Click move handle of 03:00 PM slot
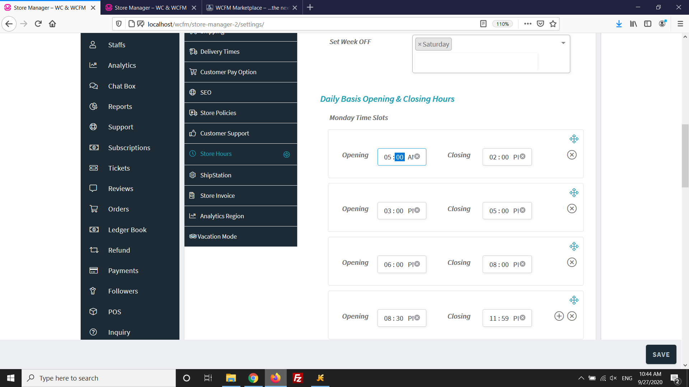The width and height of the screenshot is (689, 387). click(574, 193)
